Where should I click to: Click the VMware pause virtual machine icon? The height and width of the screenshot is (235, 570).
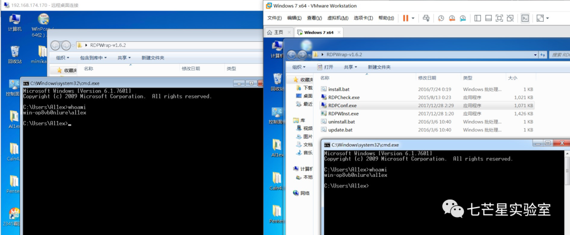[x=405, y=18]
